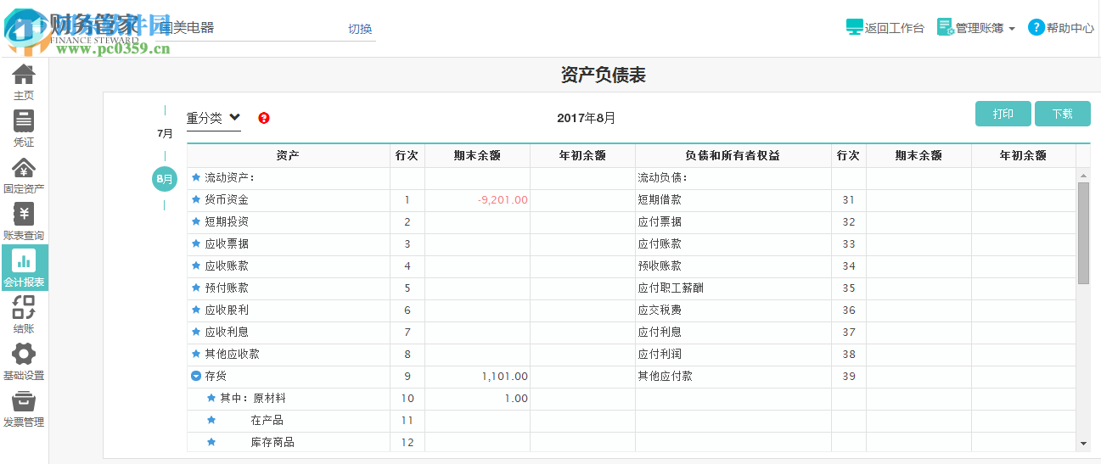
Task: Click the vertical scrollbar thumb
Action: point(1083,232)
